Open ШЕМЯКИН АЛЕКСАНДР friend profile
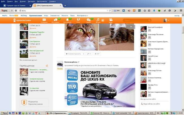Screen dimensions: 184x115 157,63
